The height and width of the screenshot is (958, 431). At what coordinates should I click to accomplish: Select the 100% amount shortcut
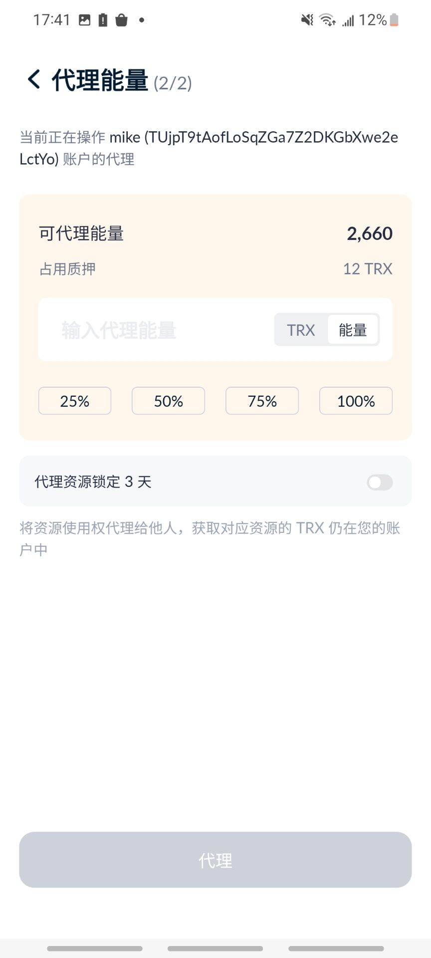tap(356, 401)
